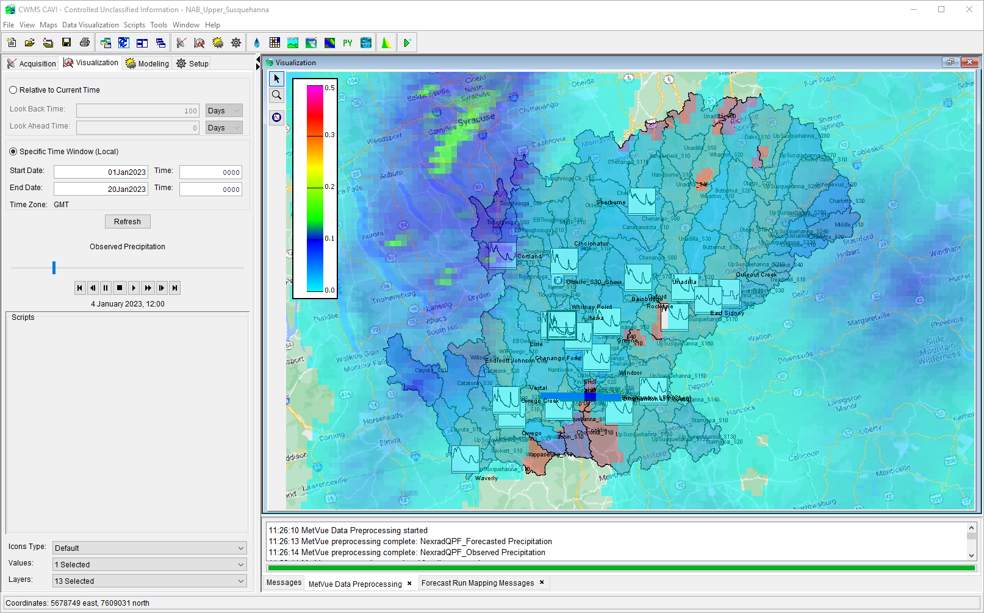The height and width of the screenshot is (613, 984).
Task: Close Forecast Run Mapping Messages tab
Action: tap(542, 583)
